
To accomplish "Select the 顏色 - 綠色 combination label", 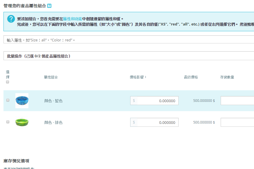I will coord(53,123).
